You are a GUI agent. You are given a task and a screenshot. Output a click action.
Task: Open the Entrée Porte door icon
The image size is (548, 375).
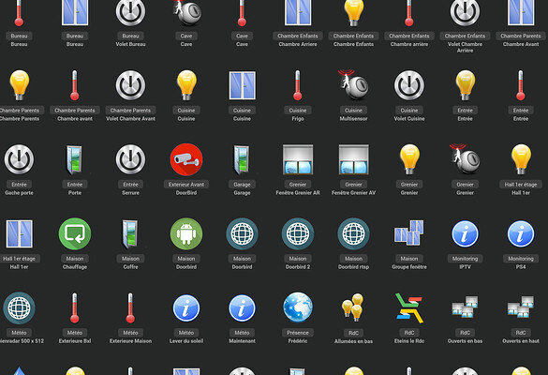[74, 160]
